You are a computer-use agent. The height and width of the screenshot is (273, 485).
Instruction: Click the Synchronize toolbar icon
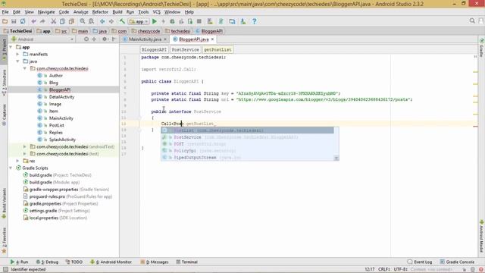pyautogui.click(x=23, y=21)
